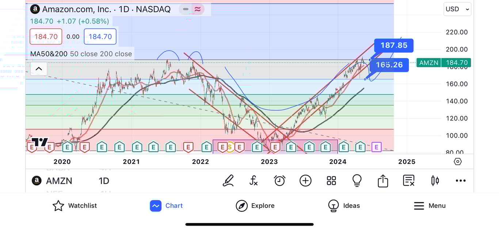Image resolution: width=499 pixels, height=230 pixels.
Task: Tap the 2024 time axis label
Action: [338, 162]
